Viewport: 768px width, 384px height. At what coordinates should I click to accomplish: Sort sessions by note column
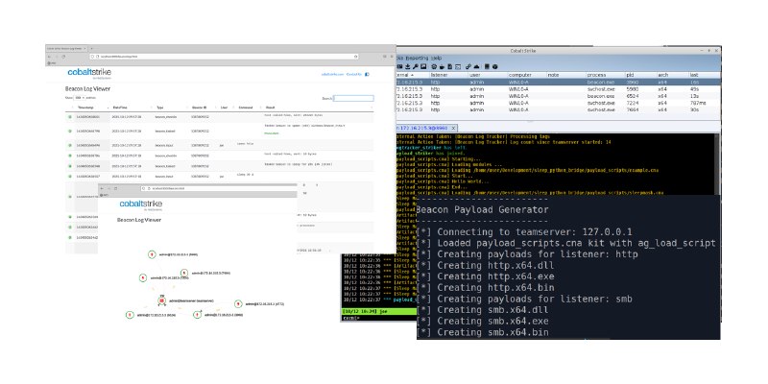[565, 75]
